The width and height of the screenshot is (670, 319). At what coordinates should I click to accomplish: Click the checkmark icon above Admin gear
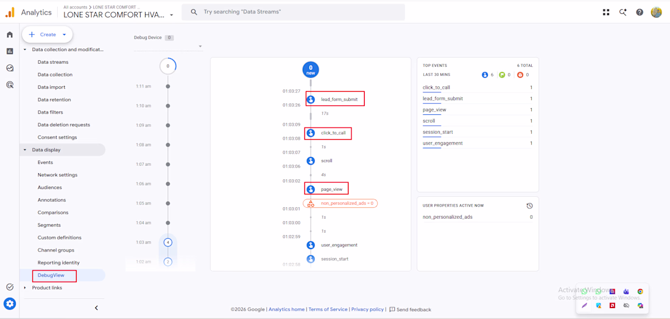[10, 287]
